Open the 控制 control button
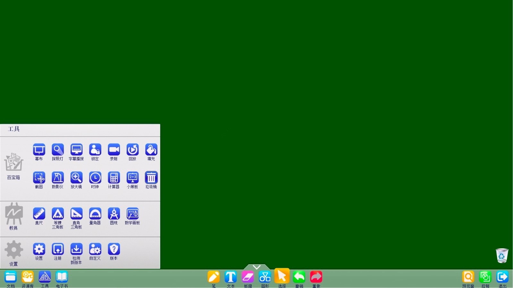The image size is (513, 288). click(x=485, y=277)
